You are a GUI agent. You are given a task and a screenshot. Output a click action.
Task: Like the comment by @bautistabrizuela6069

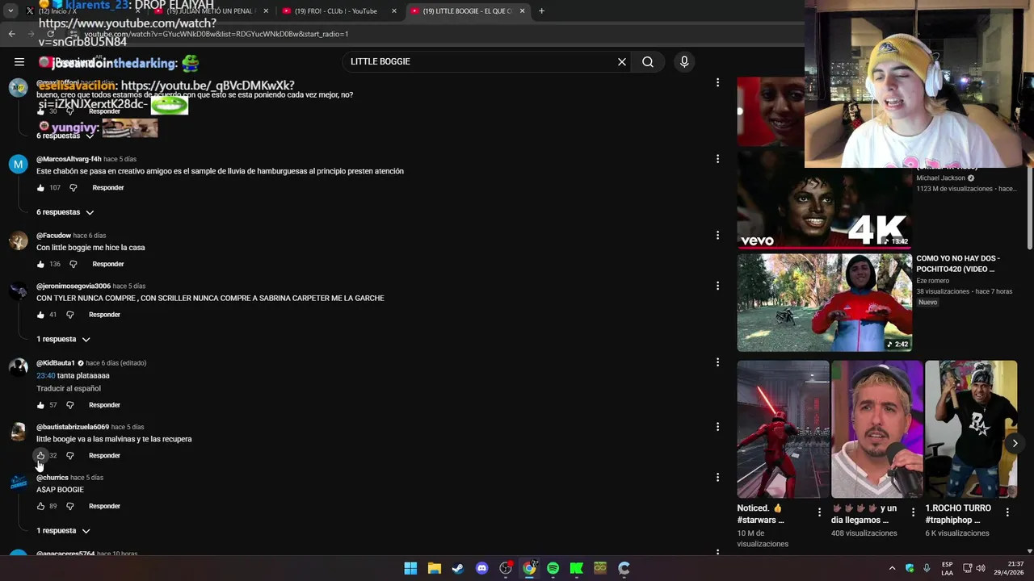coord(40,456)
